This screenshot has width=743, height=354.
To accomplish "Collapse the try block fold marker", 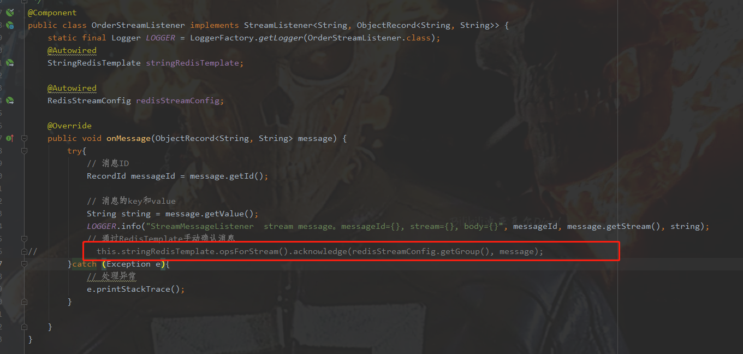I will pos(23,151).
